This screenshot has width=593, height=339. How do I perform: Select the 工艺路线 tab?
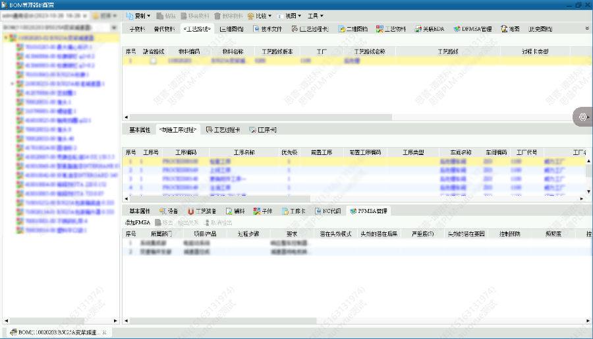[x=197, y=29]
